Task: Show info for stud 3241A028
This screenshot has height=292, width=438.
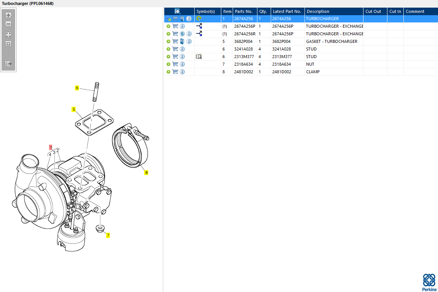Action: click(x=182, y=49)
